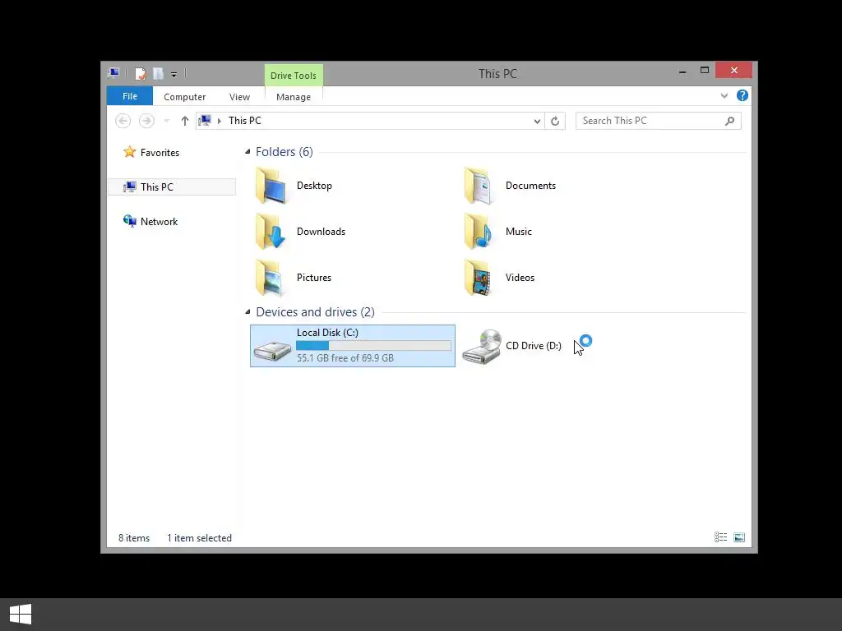This screenshot has width=842, height=631.
Task: Open the address bar history dropdown
Action: 536,122
